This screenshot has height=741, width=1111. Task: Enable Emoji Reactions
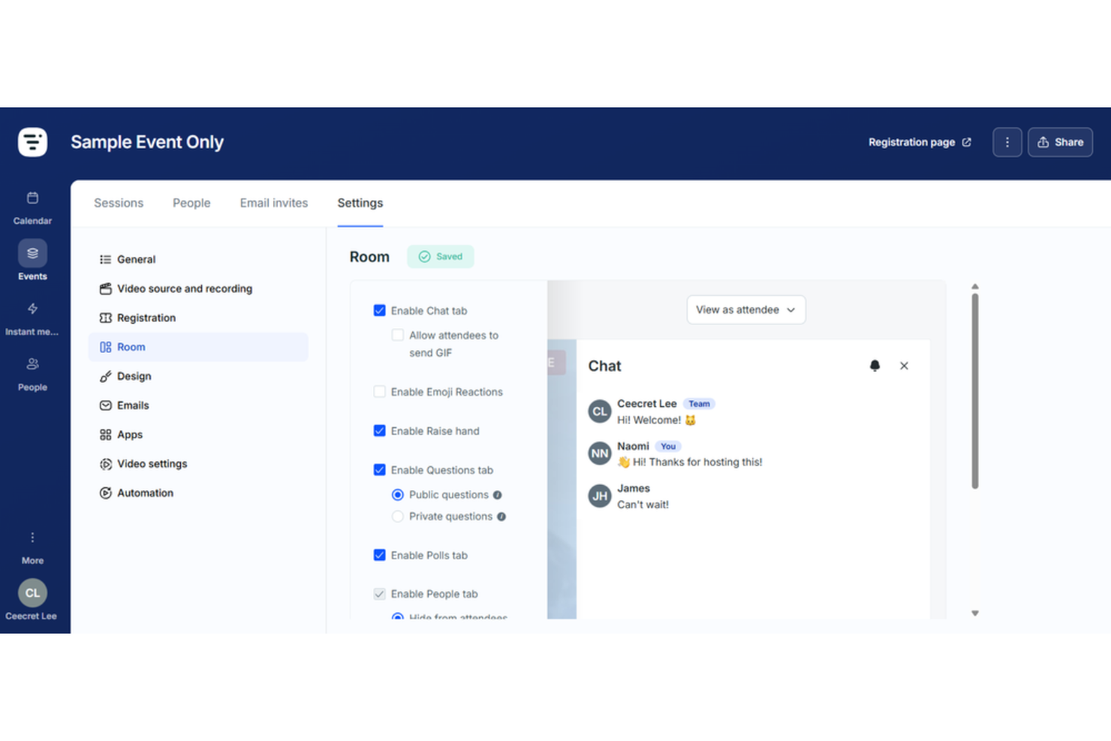380,391
